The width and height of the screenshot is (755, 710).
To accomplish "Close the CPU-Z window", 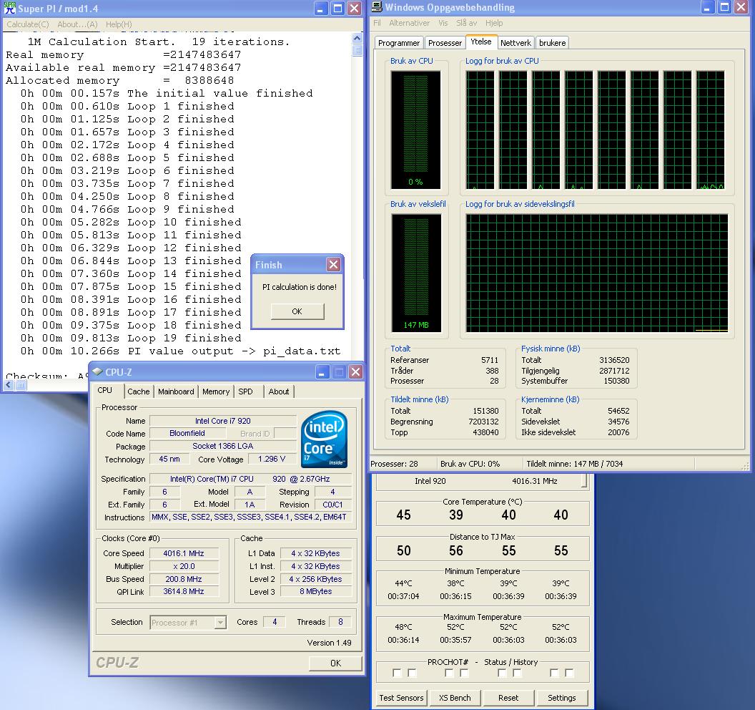I will [x=355, y=371].
